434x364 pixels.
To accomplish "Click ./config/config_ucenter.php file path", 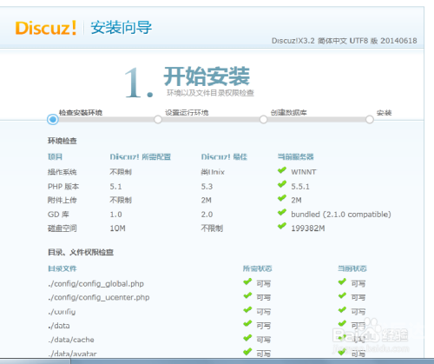I will tap(99, 297).
